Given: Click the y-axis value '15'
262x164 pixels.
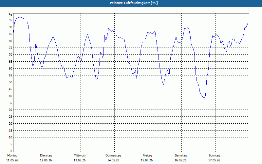Looking at the screenshot, I should [10, 130].
